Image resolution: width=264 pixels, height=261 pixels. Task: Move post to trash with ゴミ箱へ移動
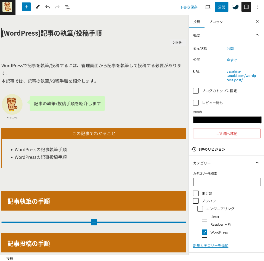[x=227, y=133]
